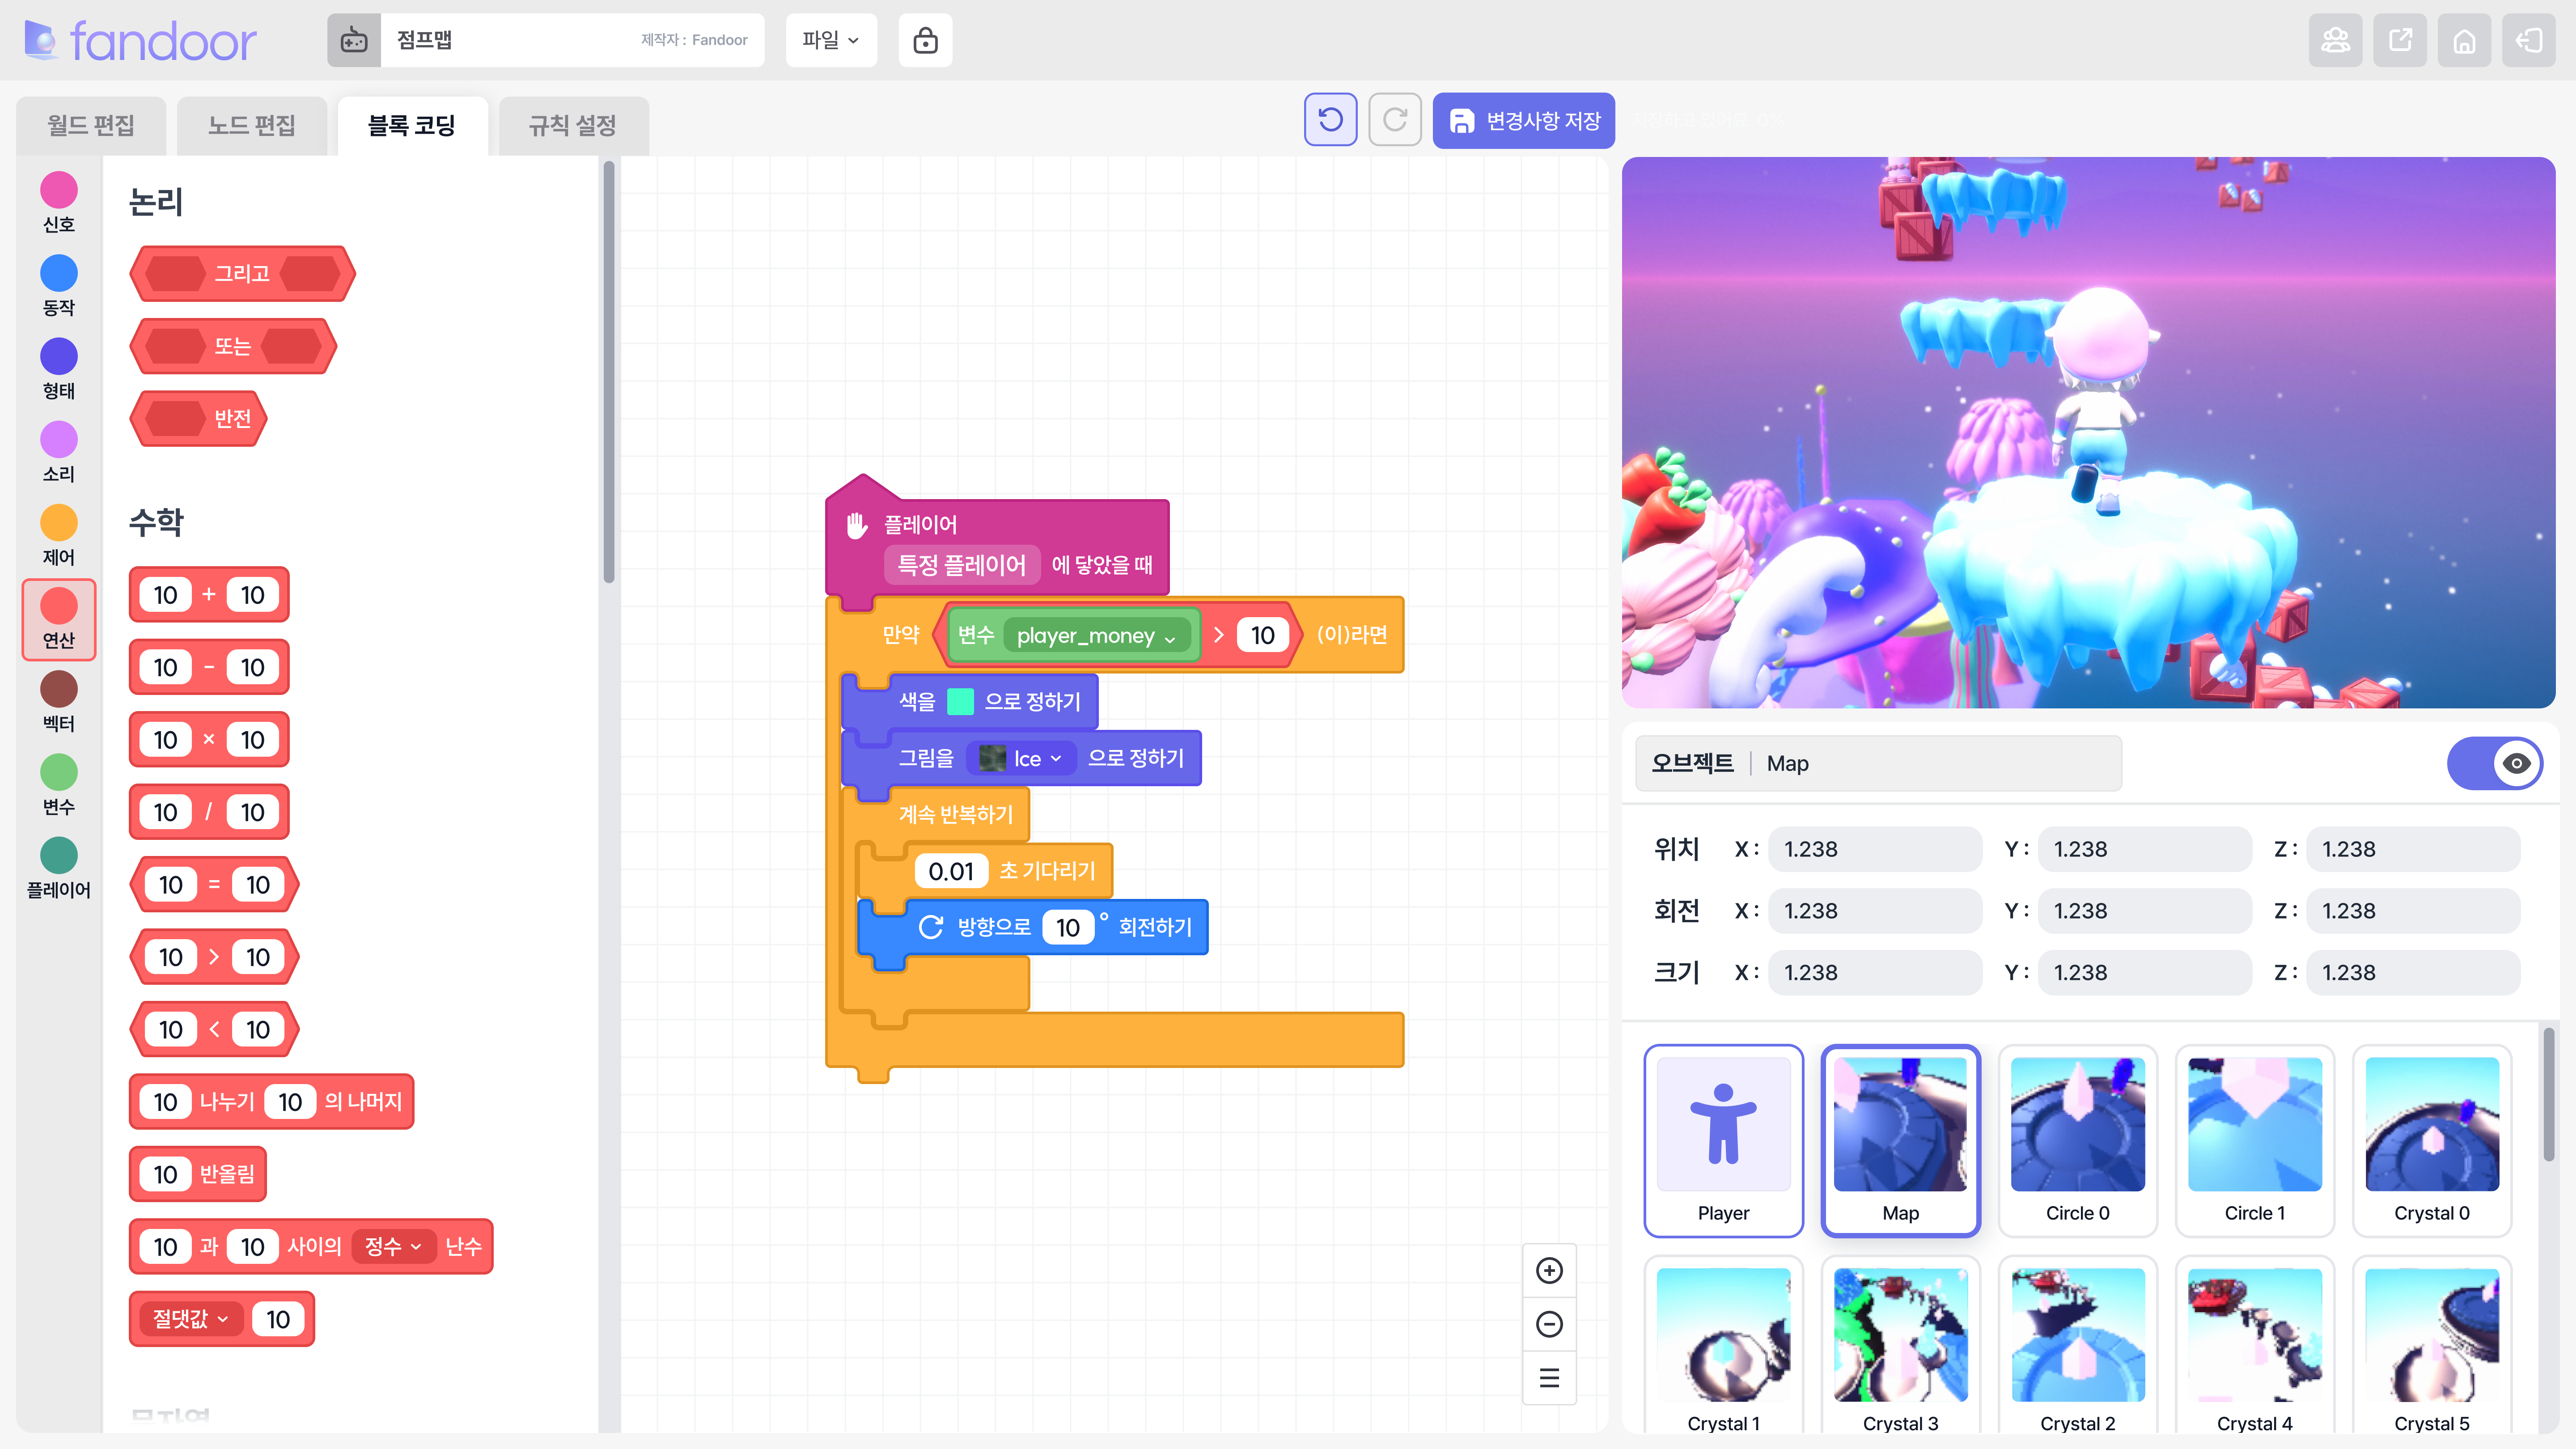Click the multiplayer/people icon at top right
Viewport: 2576px width, 1449px height.
[x=2336, y=40]
